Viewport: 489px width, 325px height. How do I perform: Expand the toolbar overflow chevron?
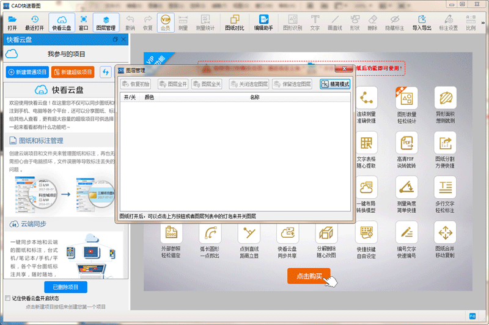[x=484, y=23]
